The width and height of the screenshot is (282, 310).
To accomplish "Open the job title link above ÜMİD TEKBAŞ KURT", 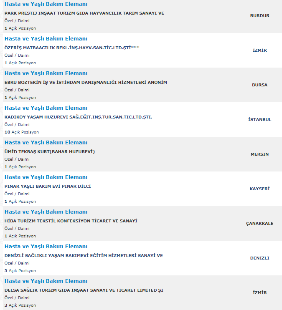I will coord(46,143).
